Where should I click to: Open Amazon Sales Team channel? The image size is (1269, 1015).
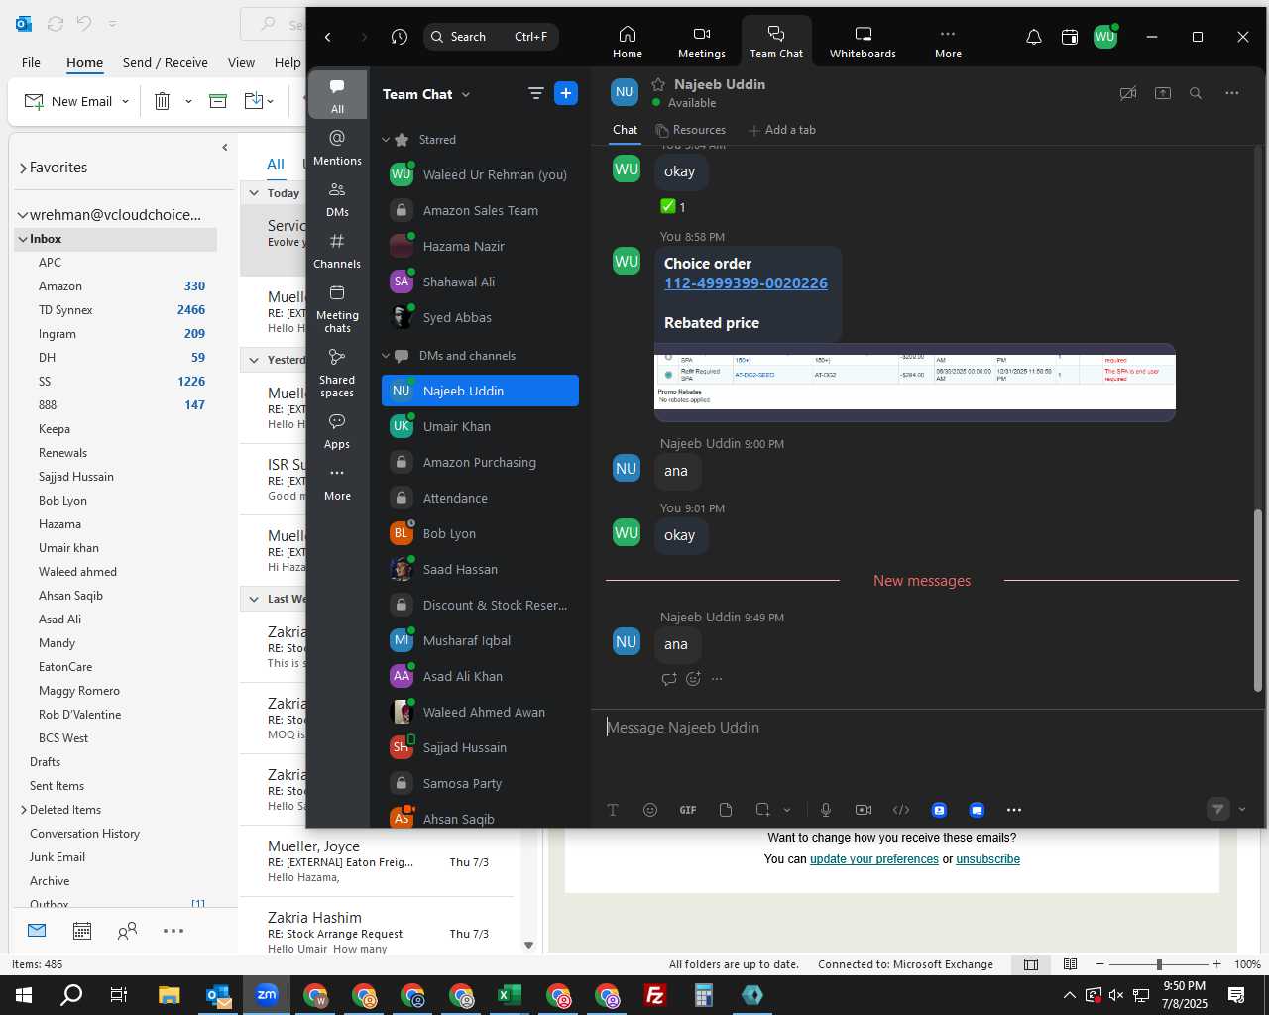coord(480,210)
